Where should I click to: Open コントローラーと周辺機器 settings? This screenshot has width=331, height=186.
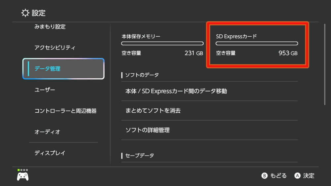(66, 111)
